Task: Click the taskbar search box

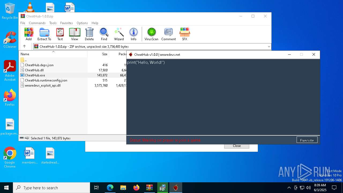Action: [x=51, y=188]
